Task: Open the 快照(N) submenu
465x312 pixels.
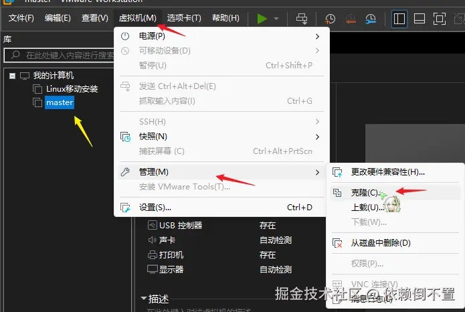Action: (x=221, y=137)
